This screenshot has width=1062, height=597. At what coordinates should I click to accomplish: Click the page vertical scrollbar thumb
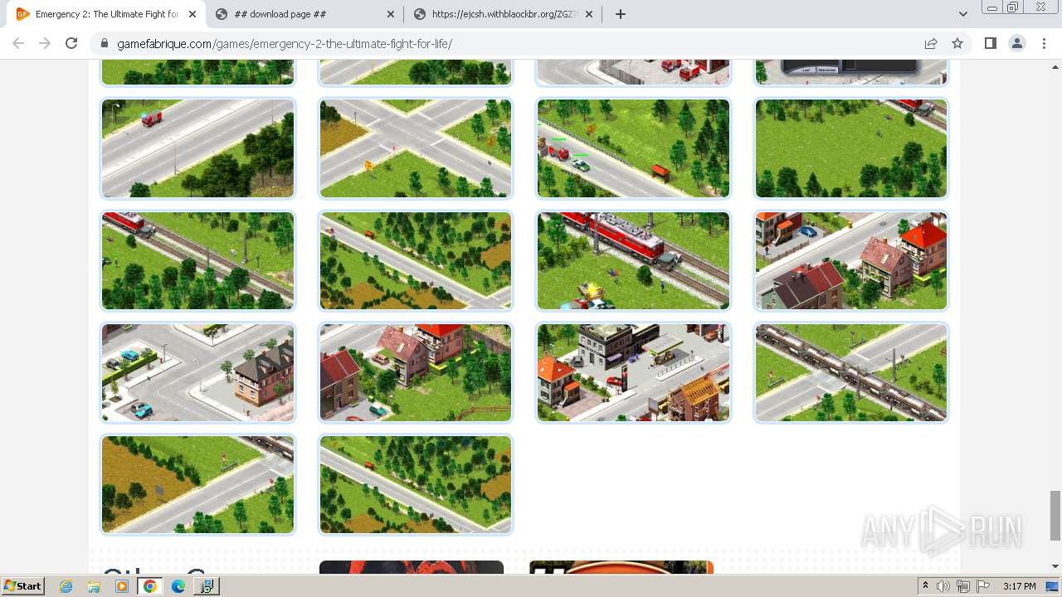(1055, 515)
